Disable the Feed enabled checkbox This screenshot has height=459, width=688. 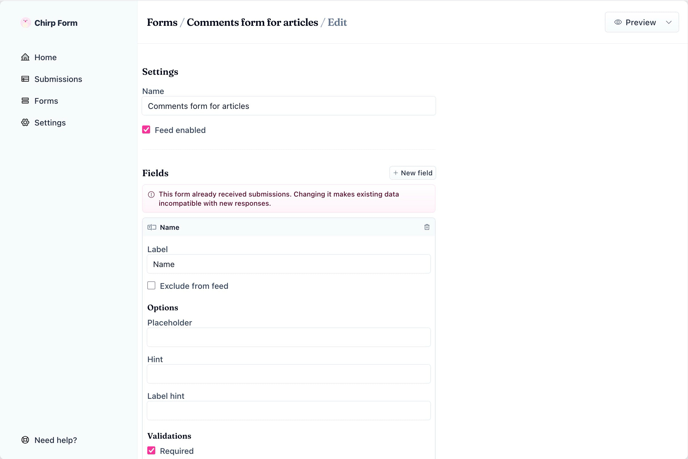click(146, 130)
